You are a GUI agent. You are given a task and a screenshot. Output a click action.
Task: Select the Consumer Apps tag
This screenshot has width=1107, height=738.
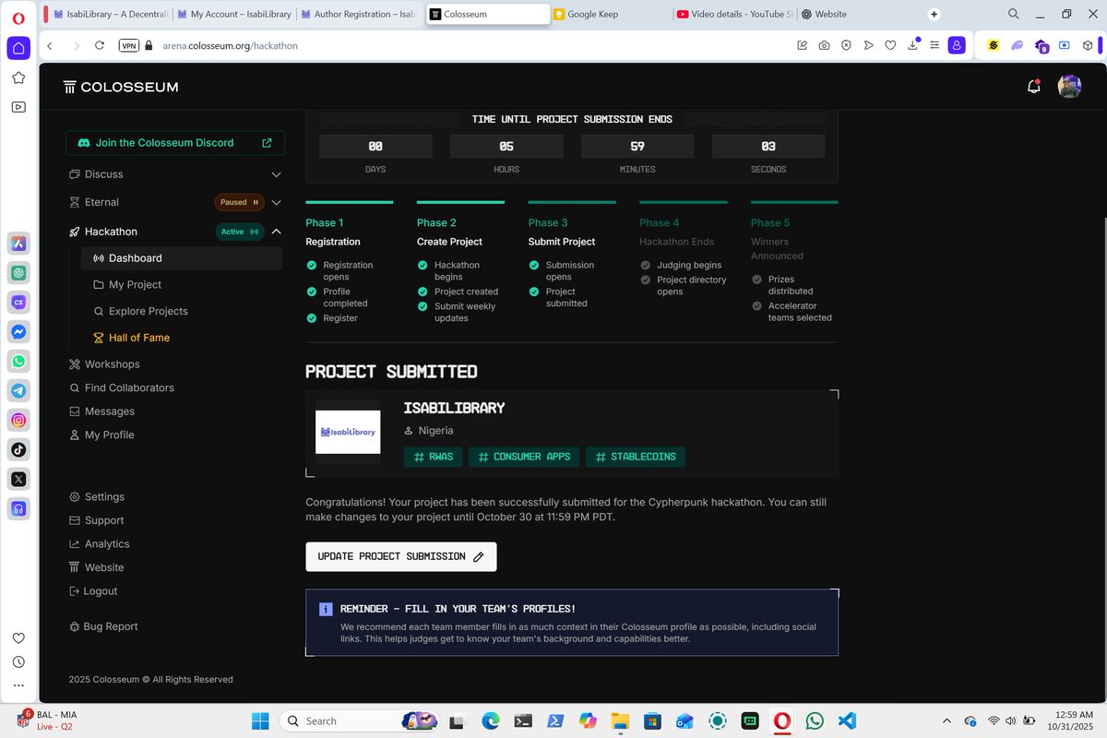[525, 457]
